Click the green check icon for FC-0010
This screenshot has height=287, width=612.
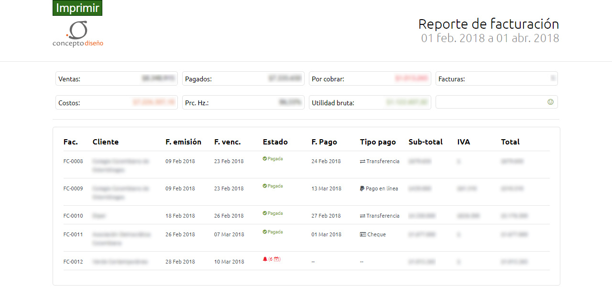pos(264,213)
